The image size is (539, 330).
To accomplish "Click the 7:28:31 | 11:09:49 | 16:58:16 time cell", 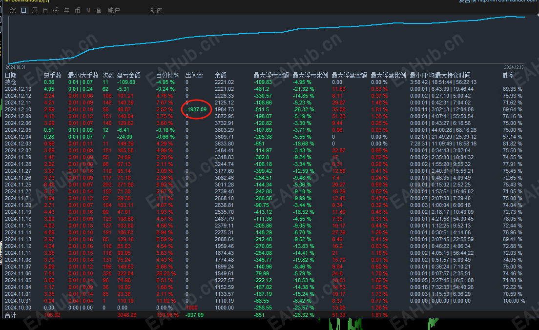I will [x=443, y=144].
